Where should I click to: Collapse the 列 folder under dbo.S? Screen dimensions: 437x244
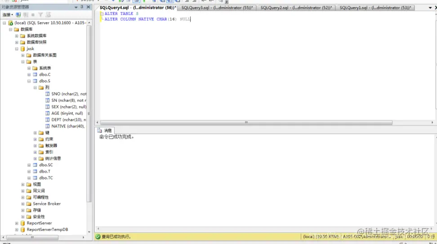click(x=35, y=87)
